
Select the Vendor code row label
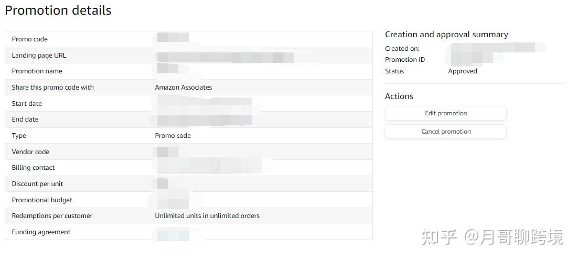pos(30,152)
